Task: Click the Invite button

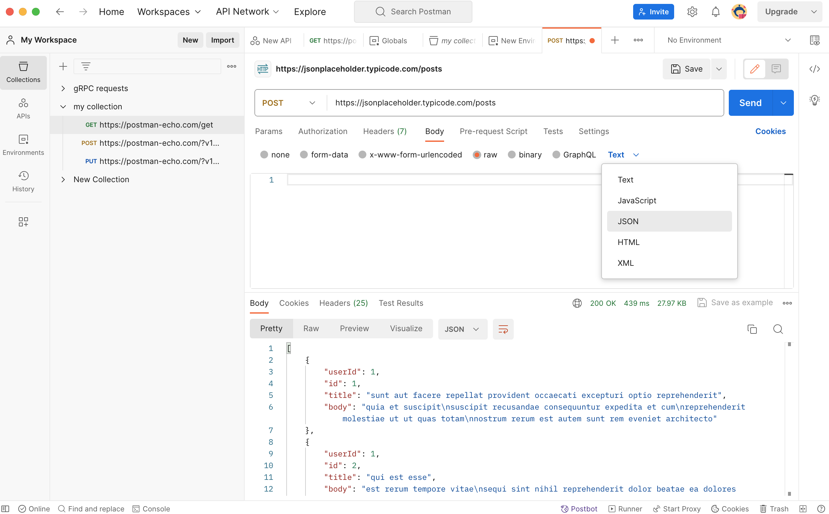Action: [x=653, y=12]
